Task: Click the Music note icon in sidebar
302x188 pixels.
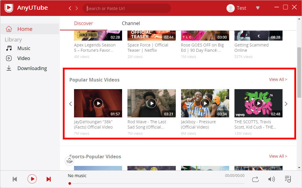Action: pyautogui.click(x=9, y=48)
